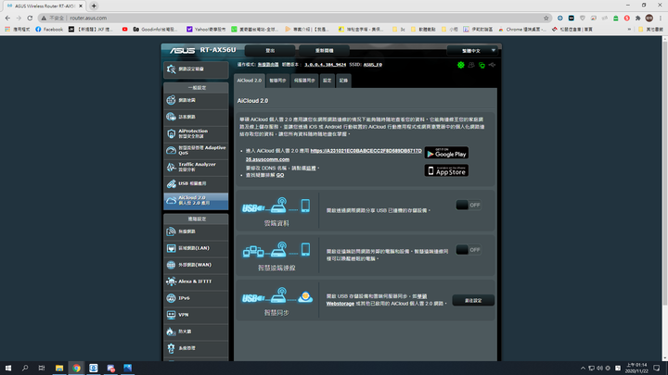Open the language dropdown in the header
This screenshot has width=668, height=375.
(x=472, y=51)
